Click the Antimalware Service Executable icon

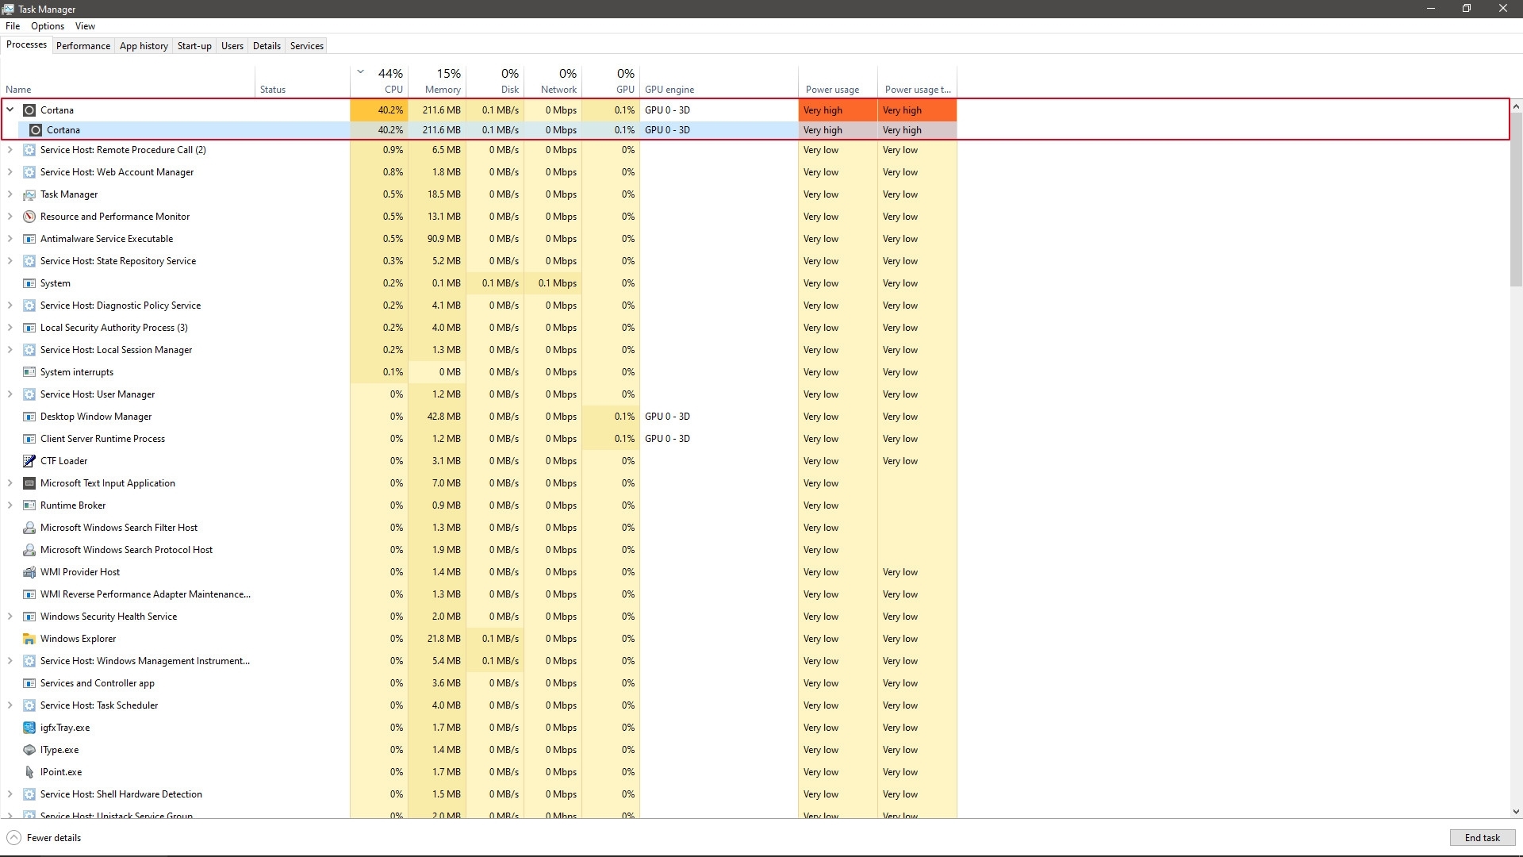point(29,239)
